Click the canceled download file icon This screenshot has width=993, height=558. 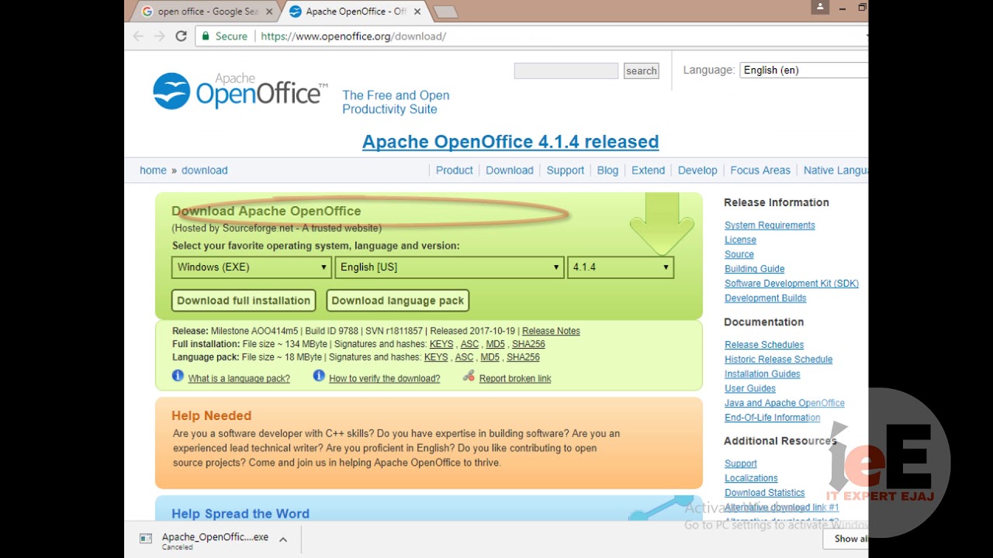(x=145, y=539)
